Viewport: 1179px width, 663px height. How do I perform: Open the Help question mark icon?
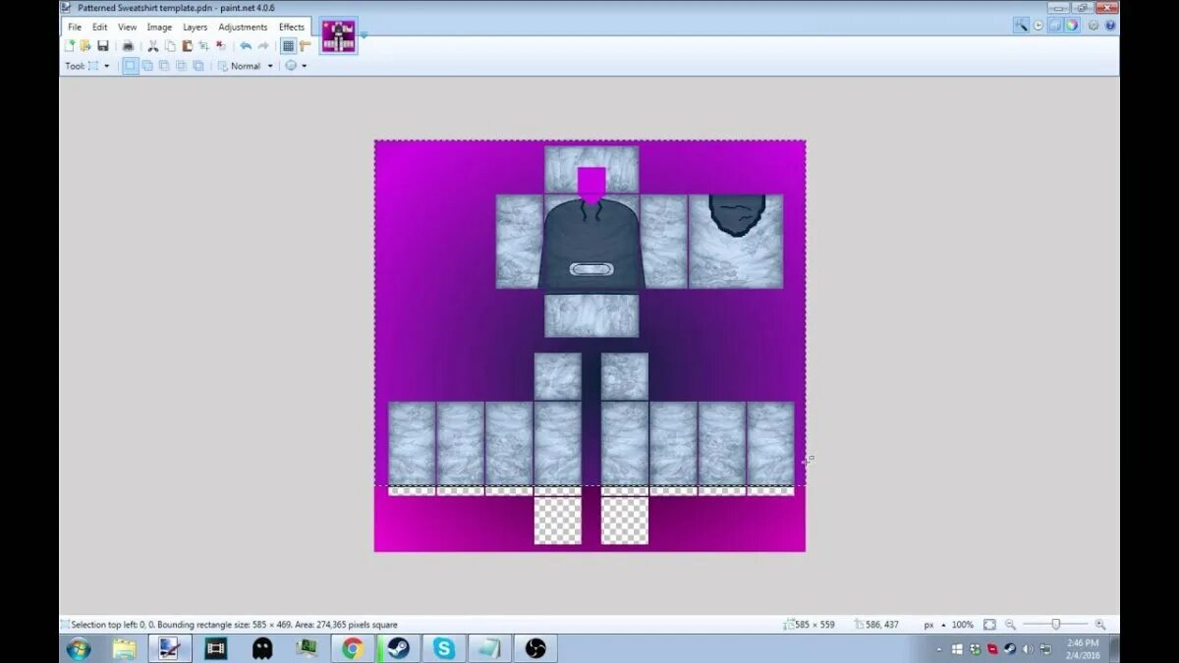click(x=1110, y=26)
